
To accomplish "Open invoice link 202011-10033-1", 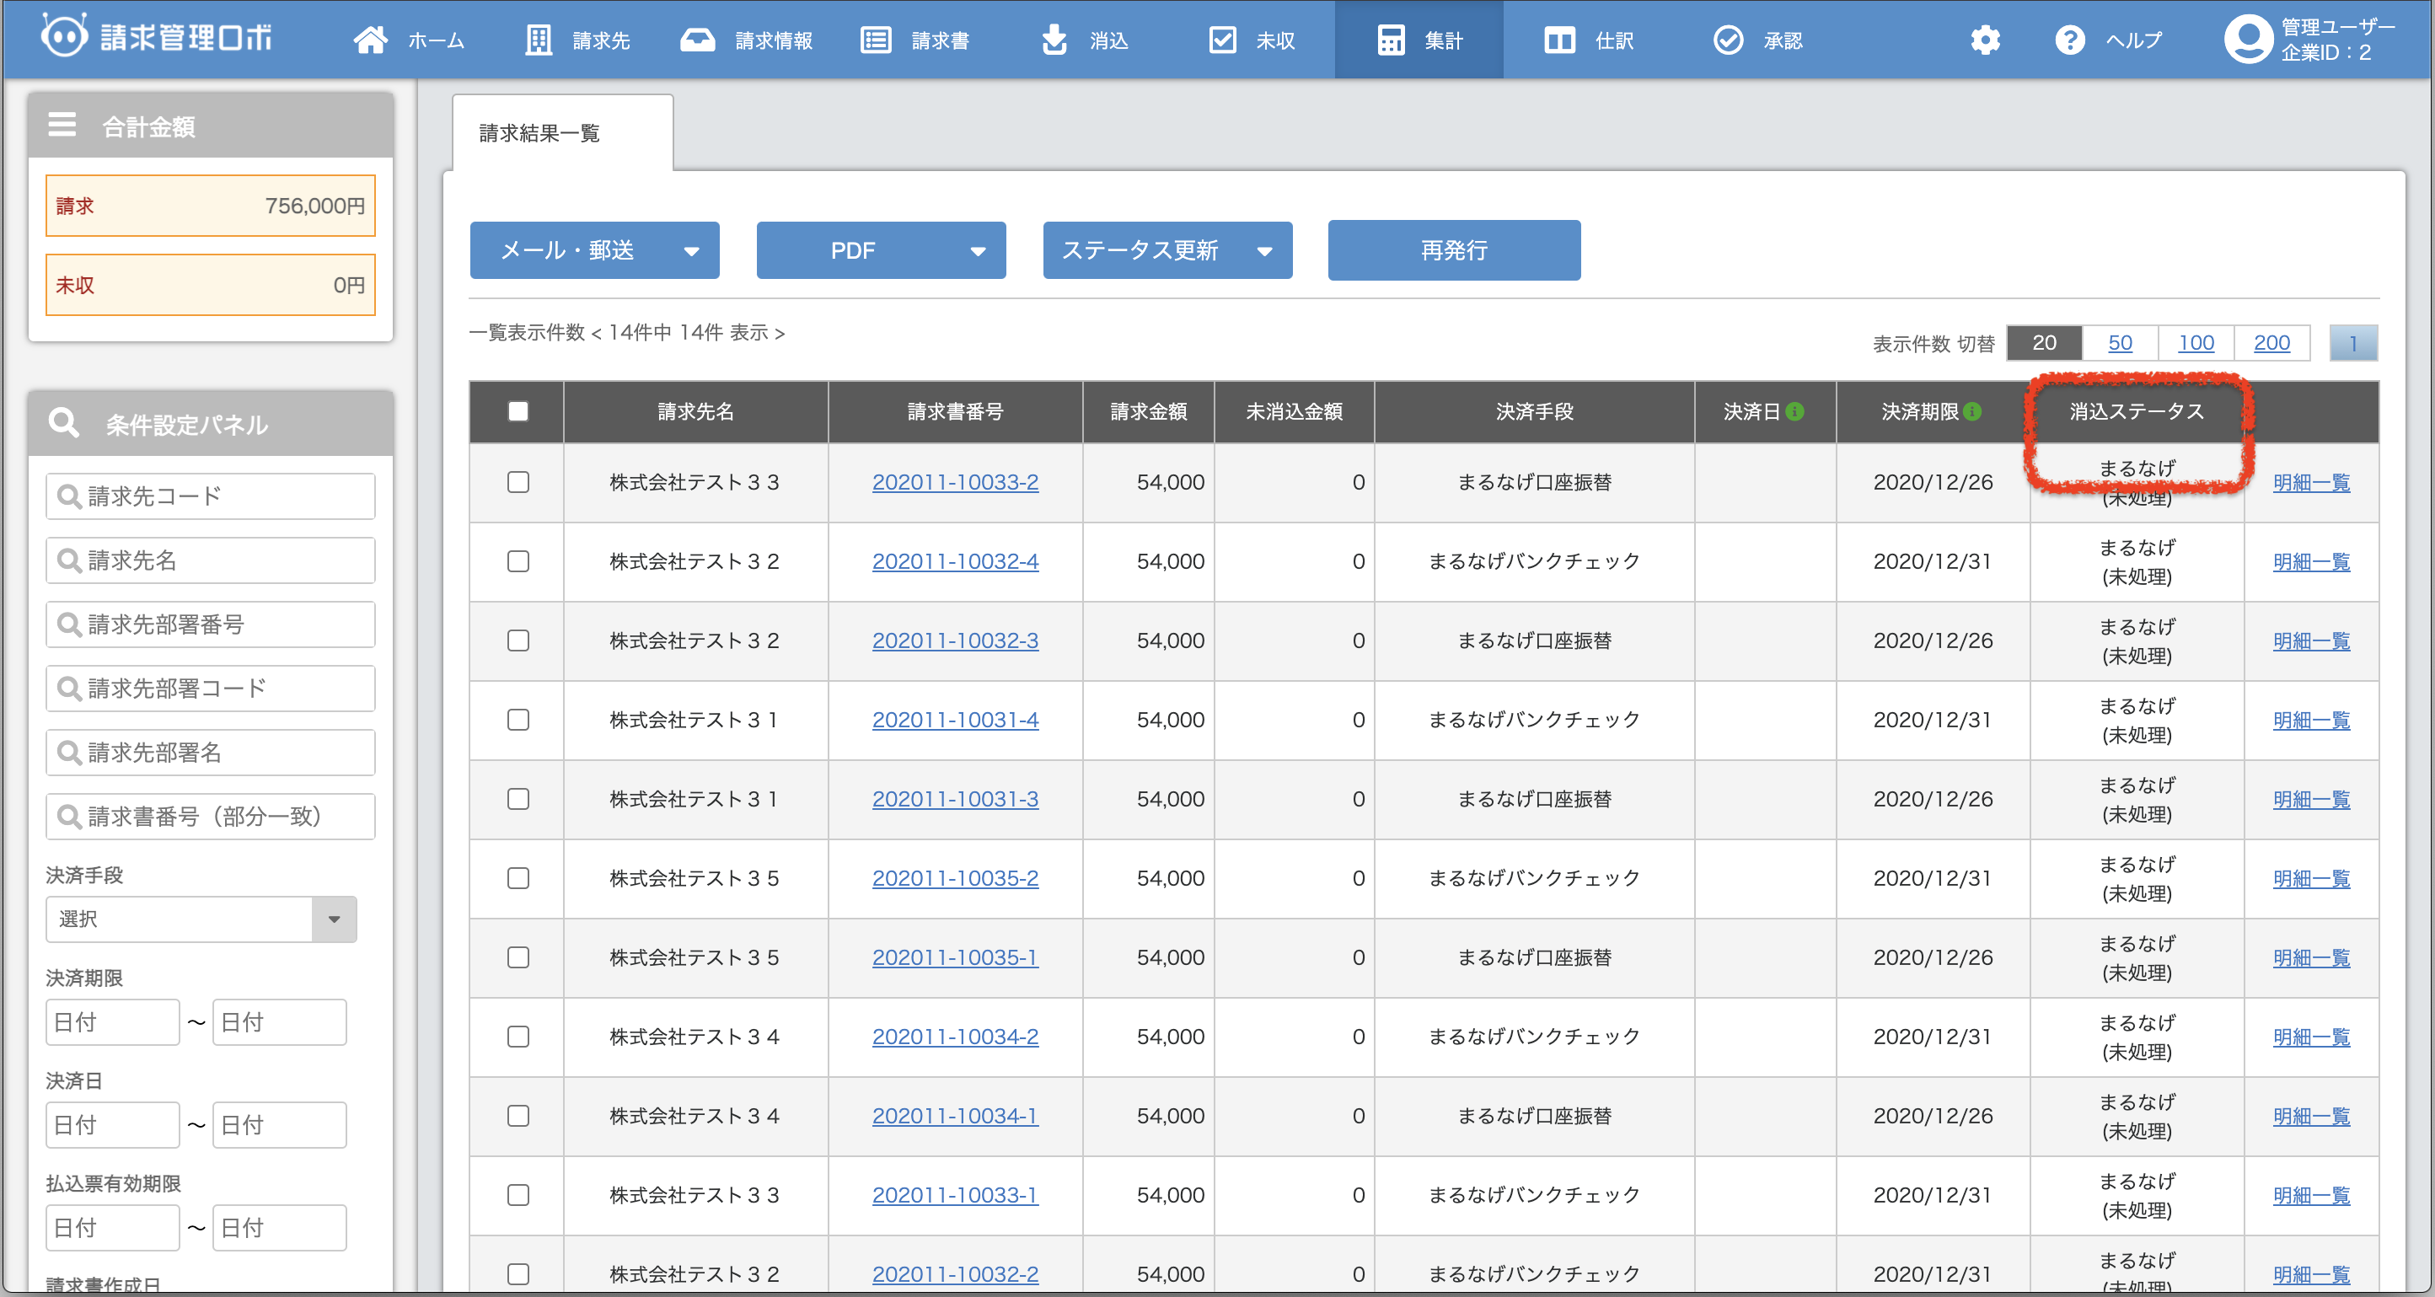I will point(955,1196).
